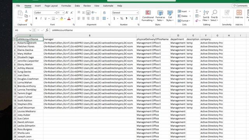Cut the selection with the scissors icon
The height and width of the screenshot is (140, 249).
tap(26, 12)
